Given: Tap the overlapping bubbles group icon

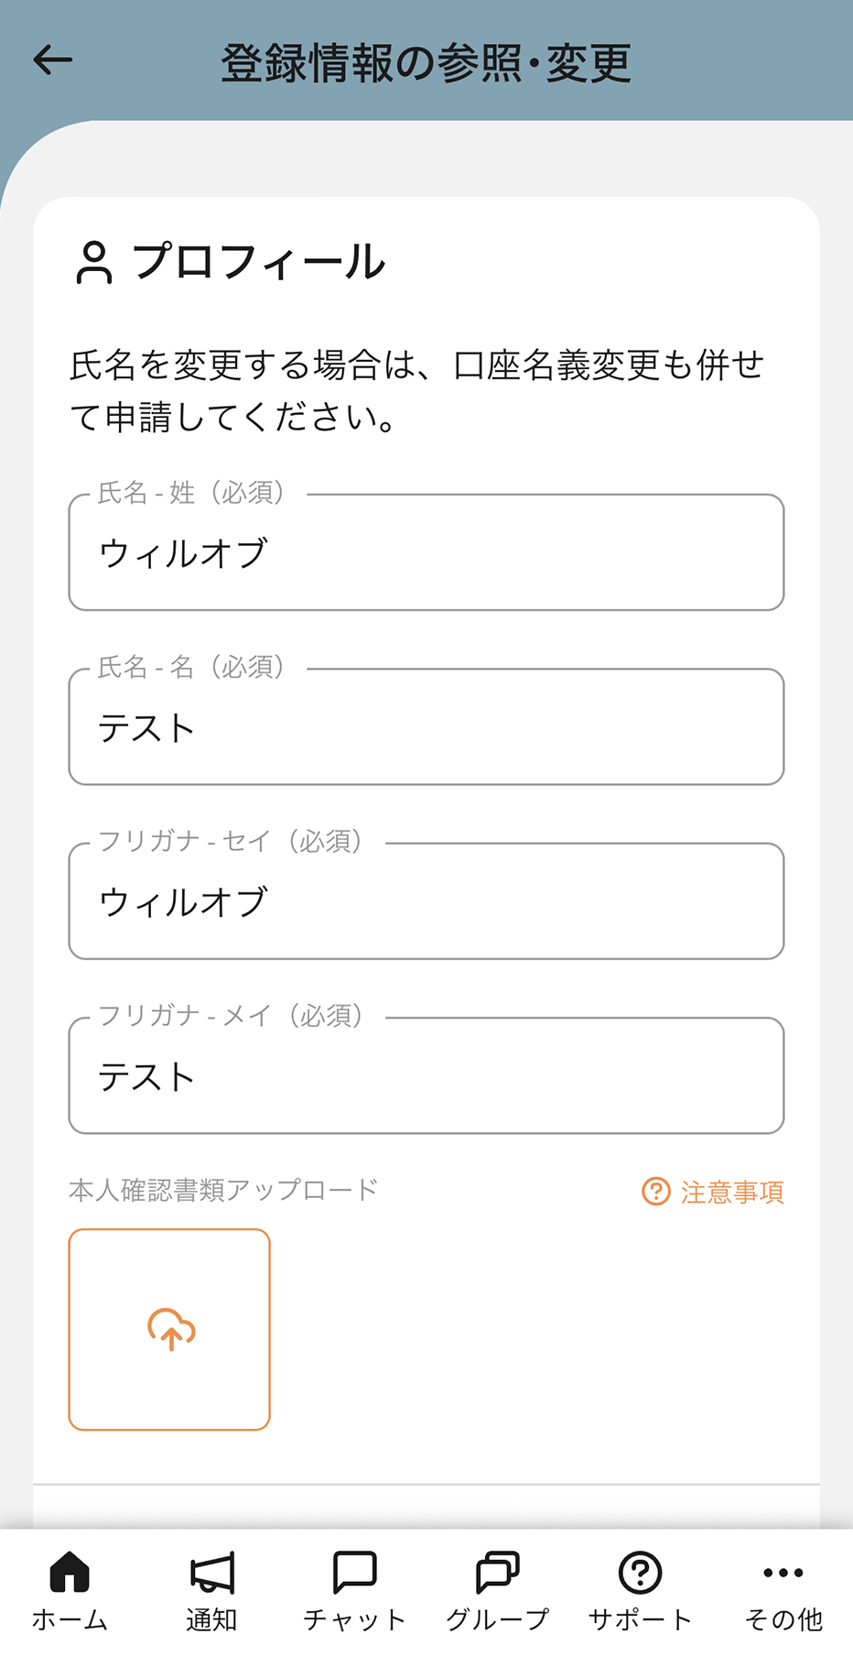Looking at the screenshot, I should (x=498, y=1572).
